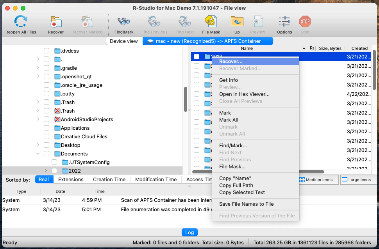
Task: Tick the .putty folder checkbox
Action: [x=46, y=94]
